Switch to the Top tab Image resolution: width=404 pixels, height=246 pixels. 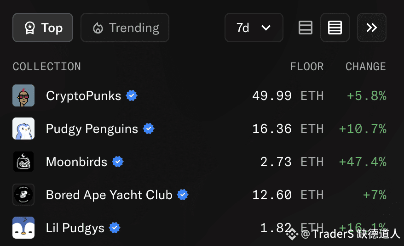coord(43,28)
